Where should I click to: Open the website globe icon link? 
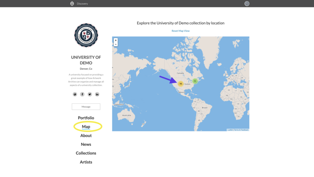click(x=75, y=94)
